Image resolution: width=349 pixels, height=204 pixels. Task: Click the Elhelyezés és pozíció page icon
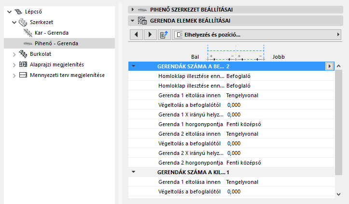[x=178, y=35]
